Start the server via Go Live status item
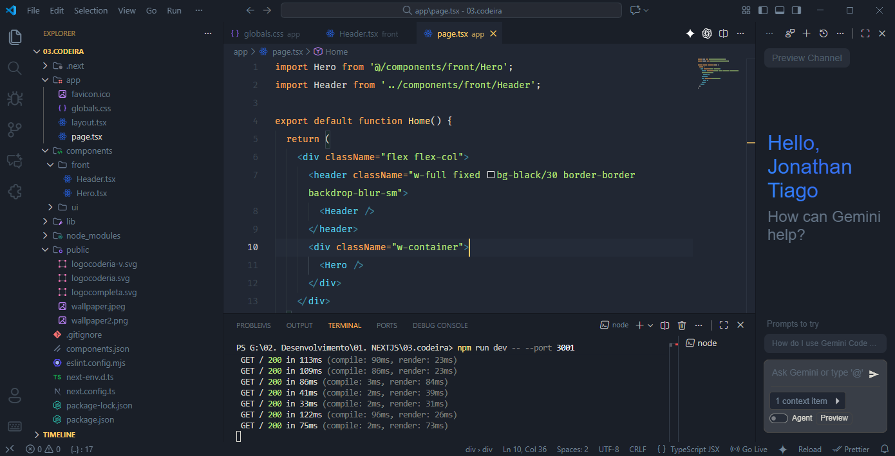This screenshot has height=456, width=895. tap(749, 449)
